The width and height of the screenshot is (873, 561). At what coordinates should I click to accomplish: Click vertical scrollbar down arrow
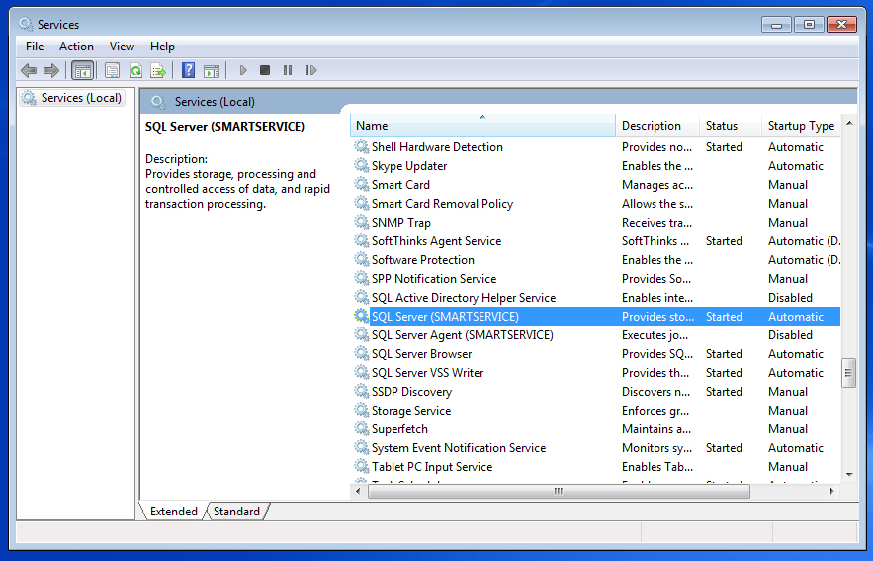[849, 475]
